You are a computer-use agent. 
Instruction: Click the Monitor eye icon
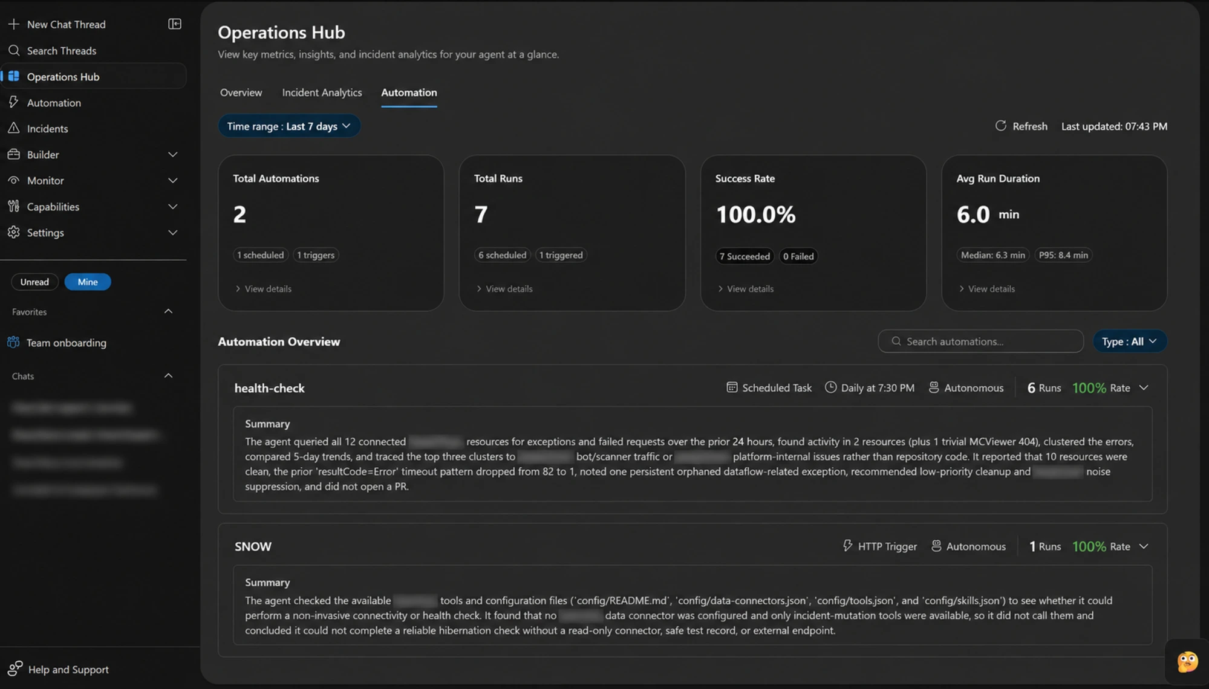(x=13, y=180)
